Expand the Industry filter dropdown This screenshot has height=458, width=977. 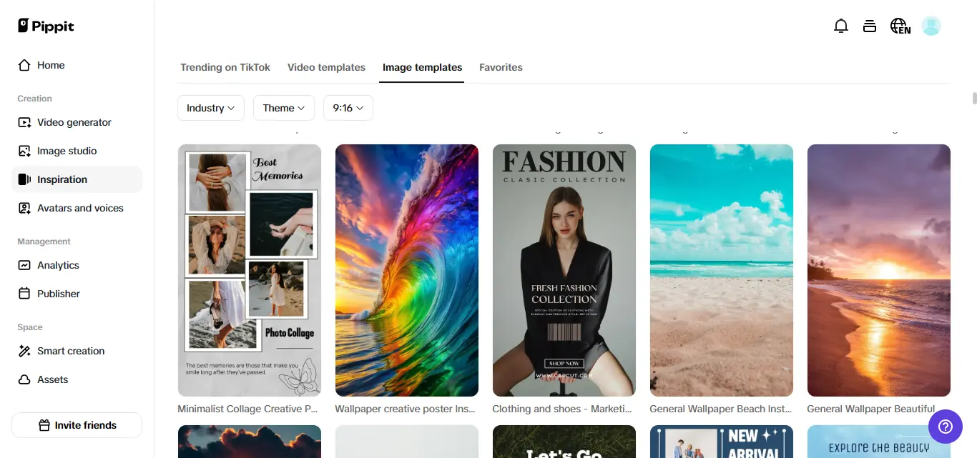point(210,108)
